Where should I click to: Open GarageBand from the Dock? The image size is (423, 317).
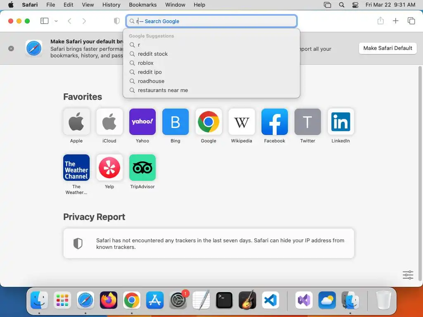247,300
